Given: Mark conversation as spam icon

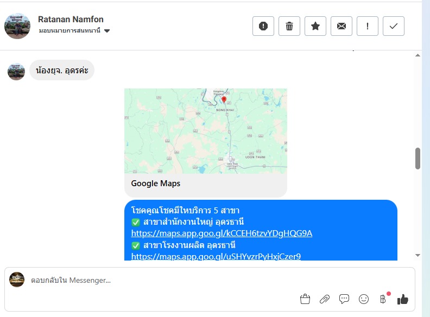Looking at the screenshot, I should pyautogui.click(x=263, y=26).
